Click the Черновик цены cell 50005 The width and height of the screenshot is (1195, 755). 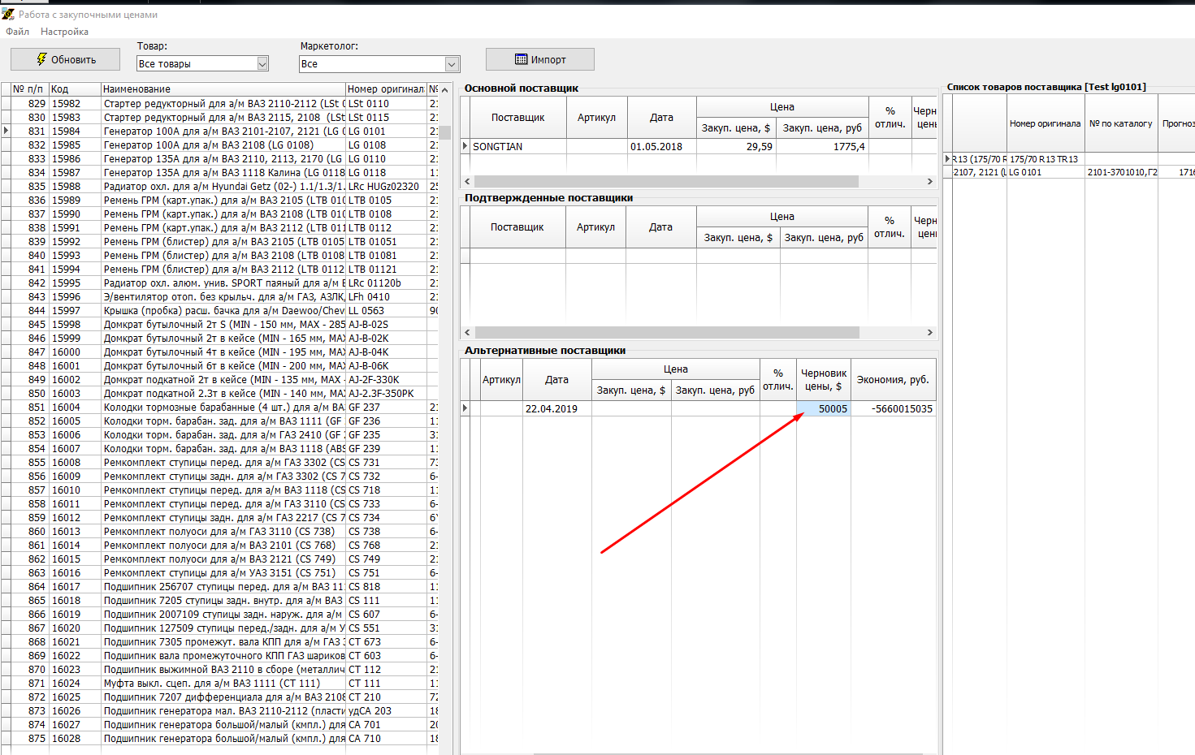tap(824, 408)
